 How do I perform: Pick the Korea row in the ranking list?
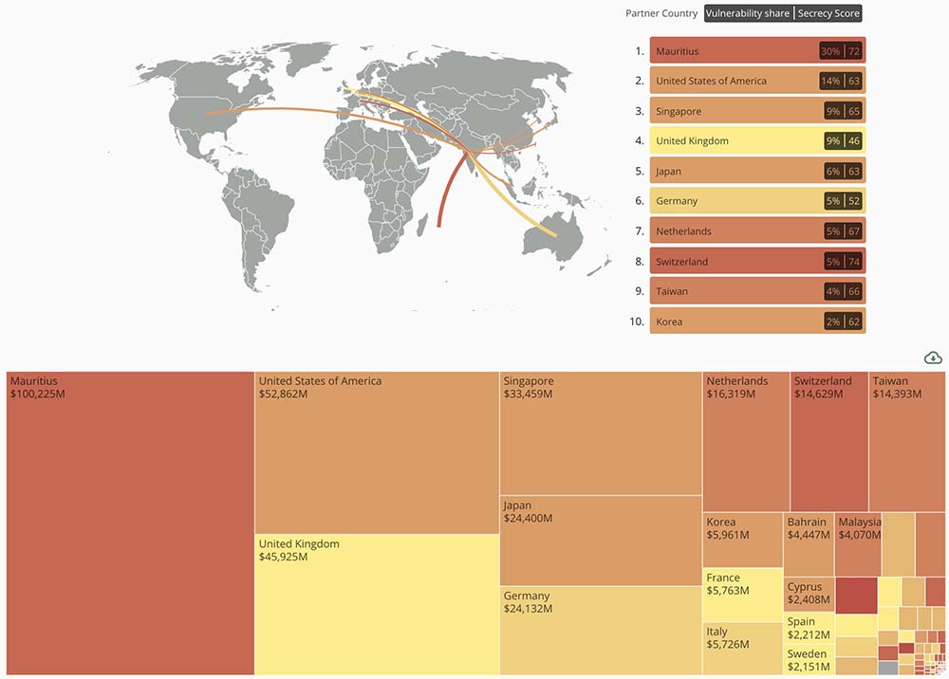click(757, 321)
